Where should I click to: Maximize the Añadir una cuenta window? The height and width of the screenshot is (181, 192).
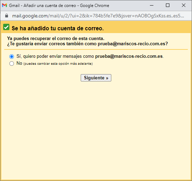[168, 5]
